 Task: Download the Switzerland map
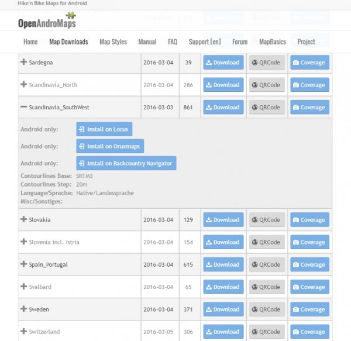(x=223, y=332)
